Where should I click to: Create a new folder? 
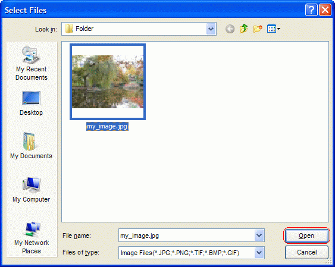click(258, 29)
